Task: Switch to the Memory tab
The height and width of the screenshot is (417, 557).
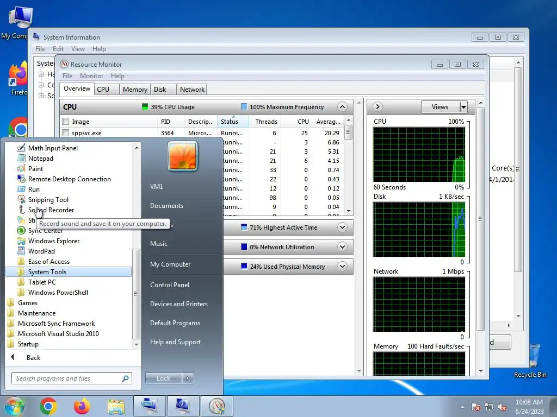Action: [x=135, y=90]
